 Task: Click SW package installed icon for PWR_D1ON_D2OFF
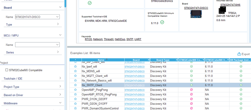point(241,99)
